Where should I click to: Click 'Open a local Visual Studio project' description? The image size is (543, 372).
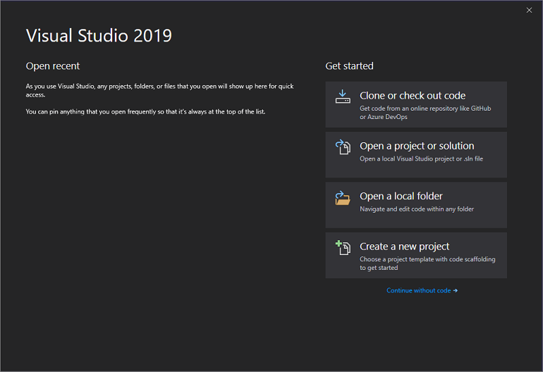click(421, 159)
